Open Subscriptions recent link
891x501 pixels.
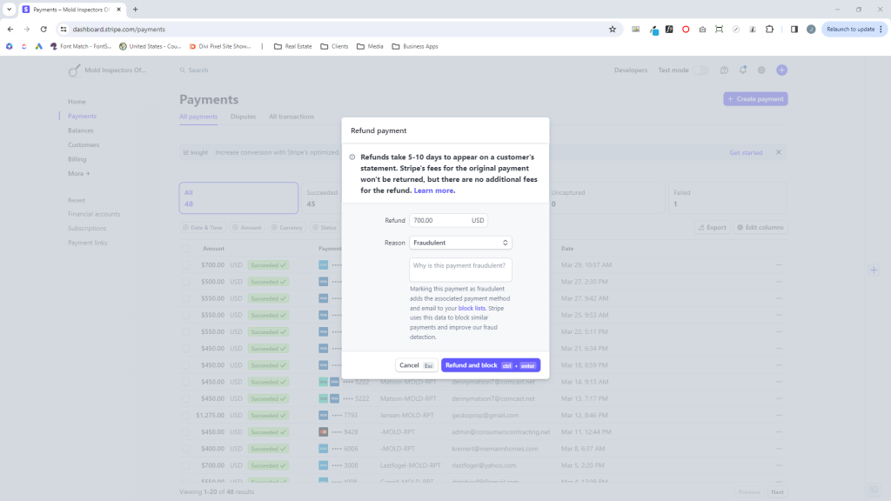[x=87, y=229]
